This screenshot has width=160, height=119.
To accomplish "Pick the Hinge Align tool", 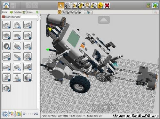I will point(81,5).
